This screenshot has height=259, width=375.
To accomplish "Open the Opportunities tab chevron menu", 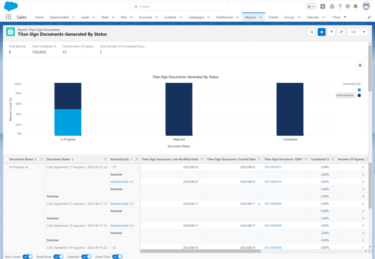I will [x=74, y=17].
